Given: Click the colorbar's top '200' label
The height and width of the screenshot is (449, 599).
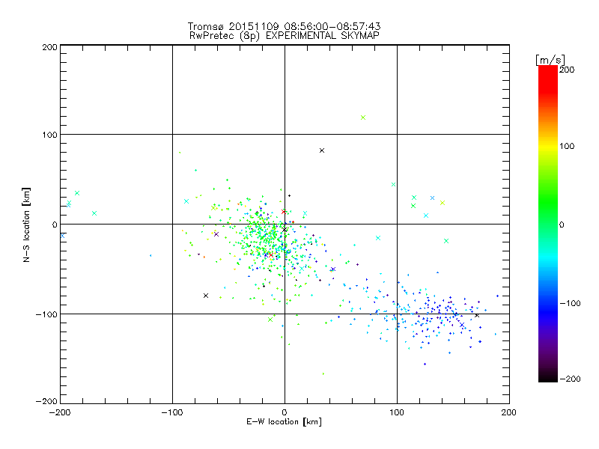Looking at the screenshot, I should point(567,70).
